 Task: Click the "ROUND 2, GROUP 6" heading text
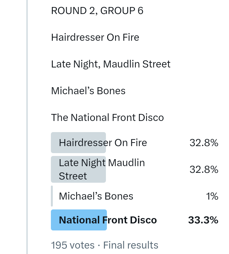pos(97,11)
